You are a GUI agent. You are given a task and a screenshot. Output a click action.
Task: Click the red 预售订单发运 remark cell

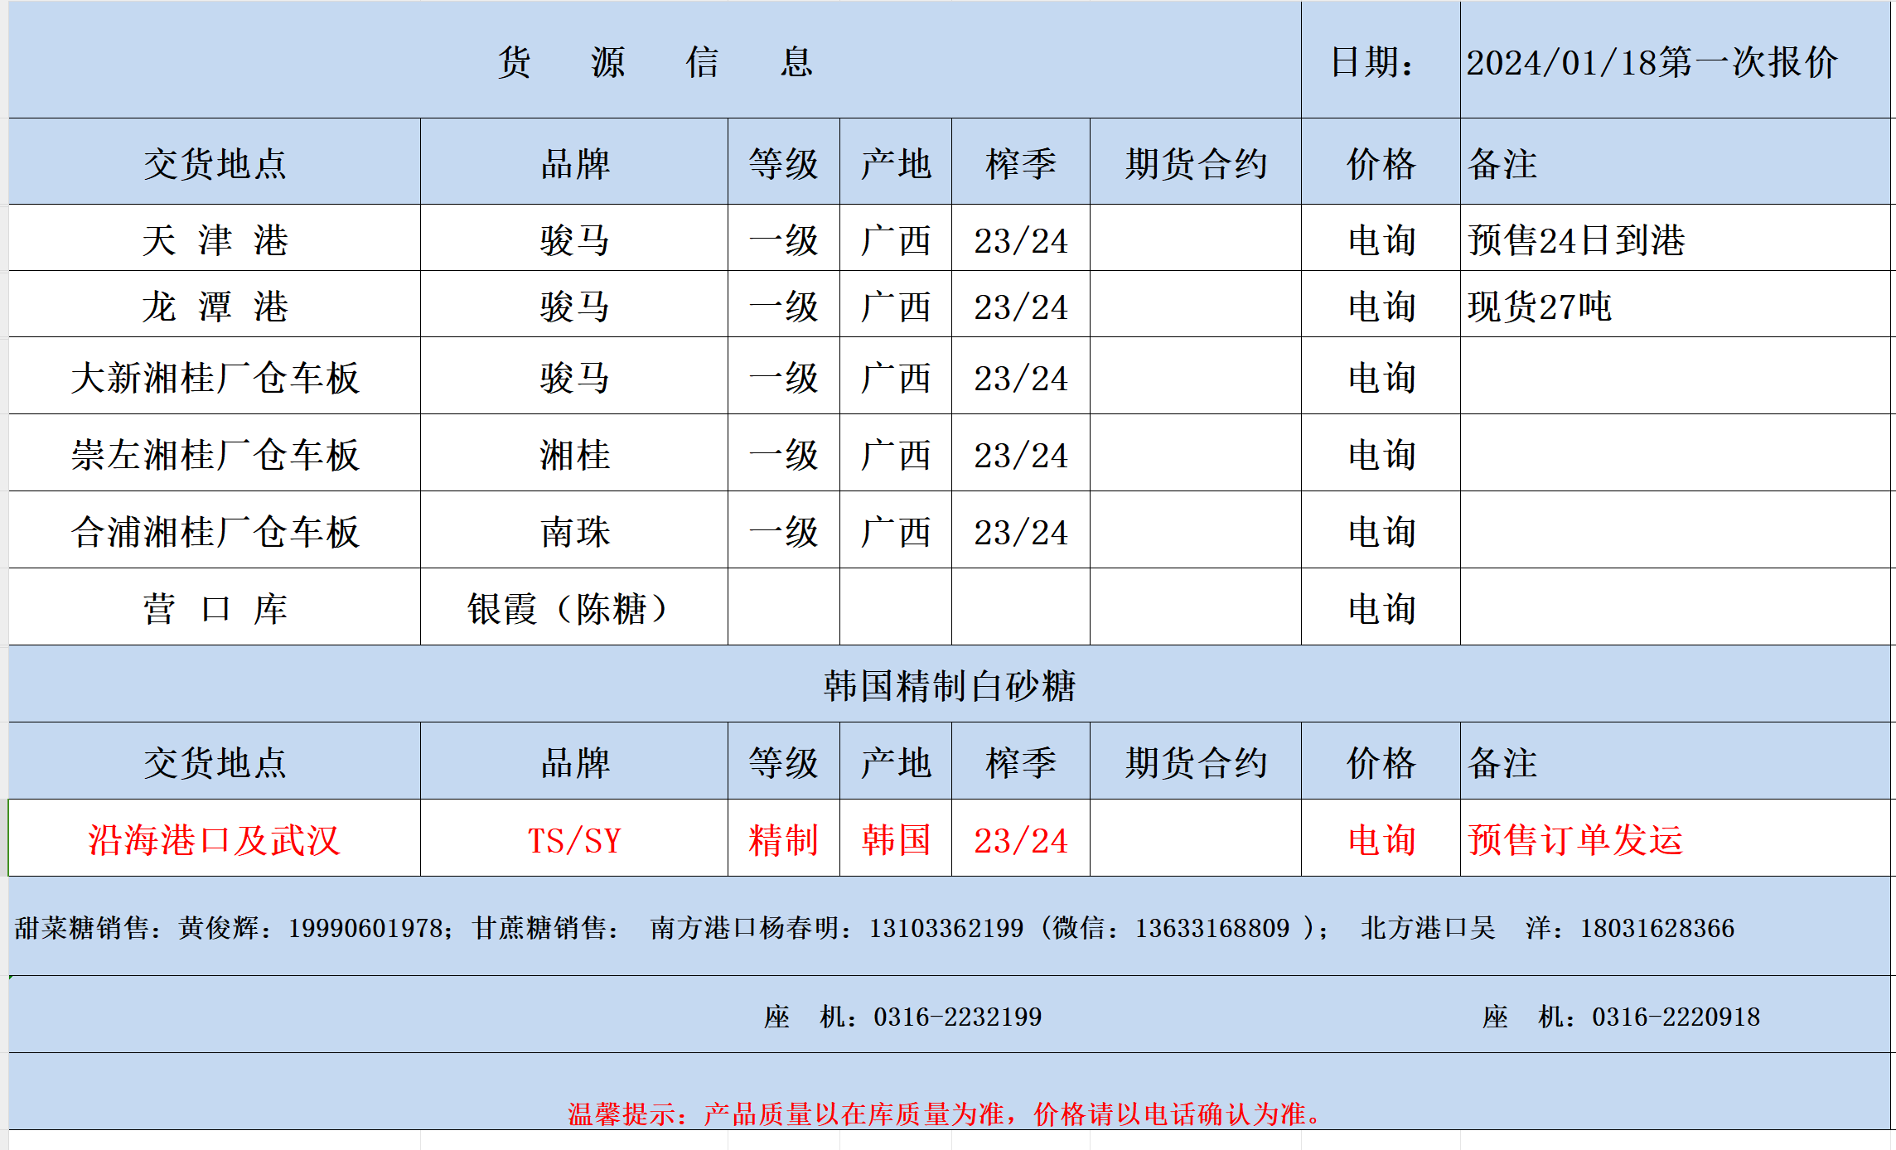click(1574, 840)
